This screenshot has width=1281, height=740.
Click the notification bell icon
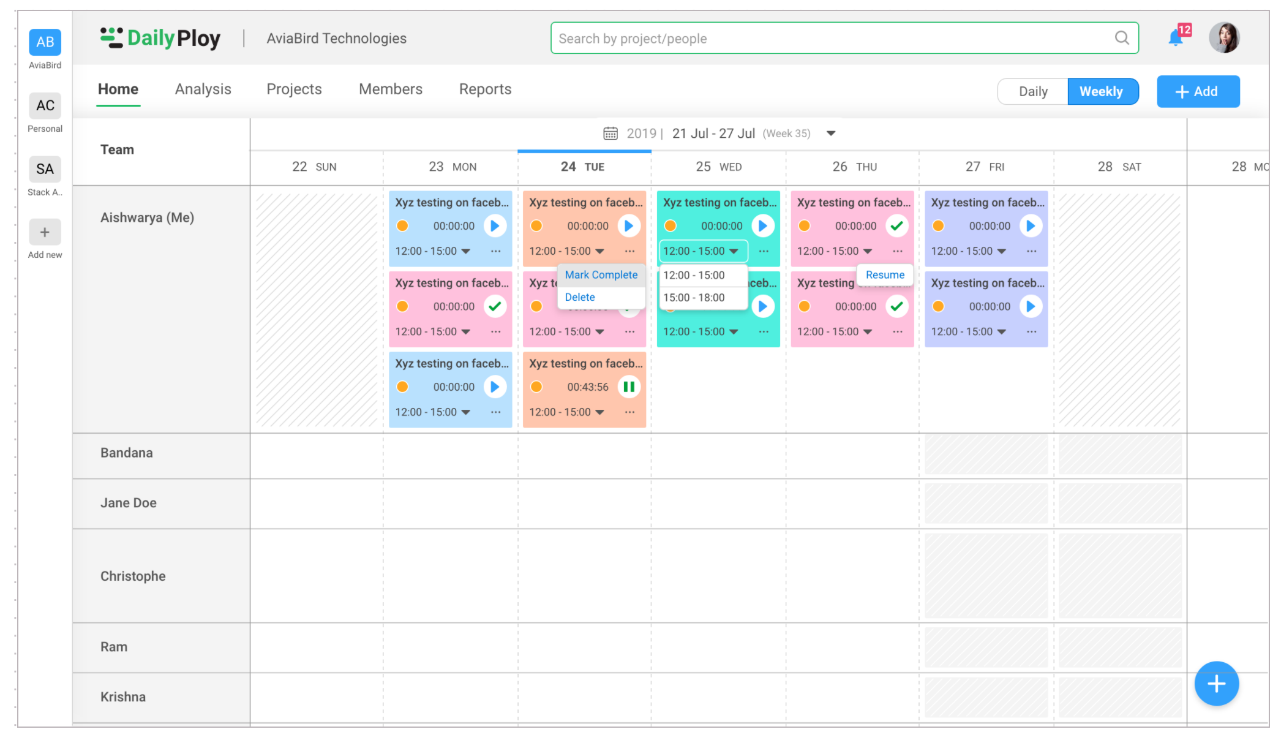1175,39
